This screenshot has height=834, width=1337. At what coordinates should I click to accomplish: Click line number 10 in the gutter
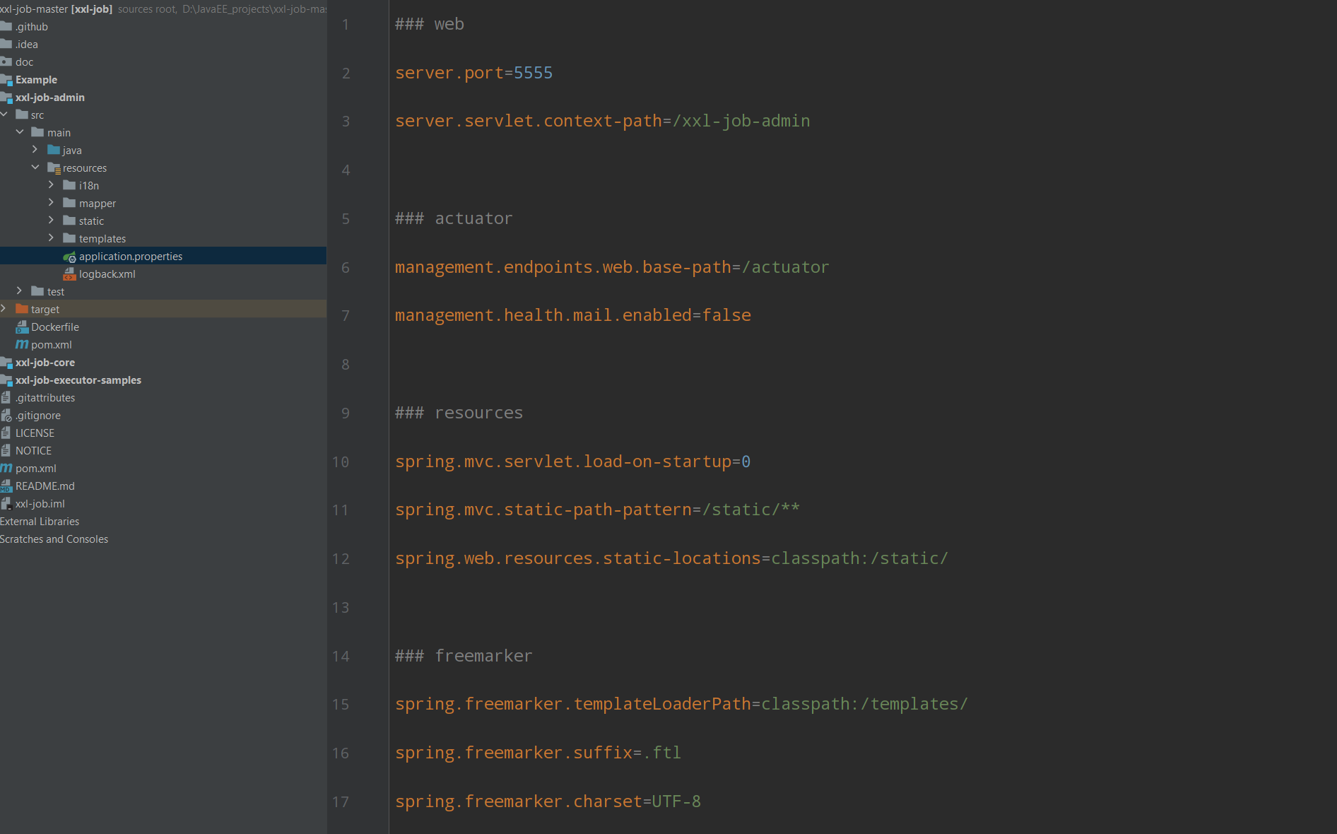click(341, 462)
